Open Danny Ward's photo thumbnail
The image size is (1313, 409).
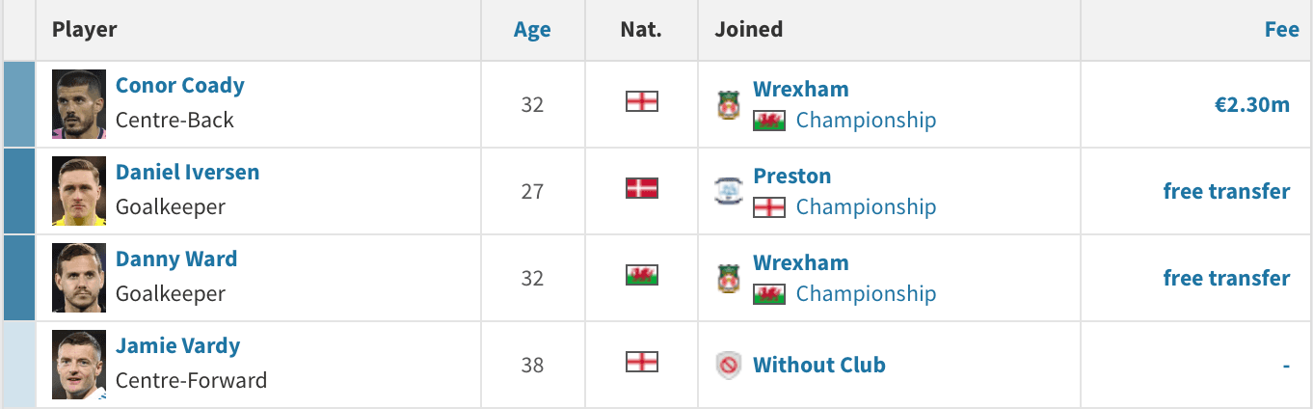click(x=79, y=278)
